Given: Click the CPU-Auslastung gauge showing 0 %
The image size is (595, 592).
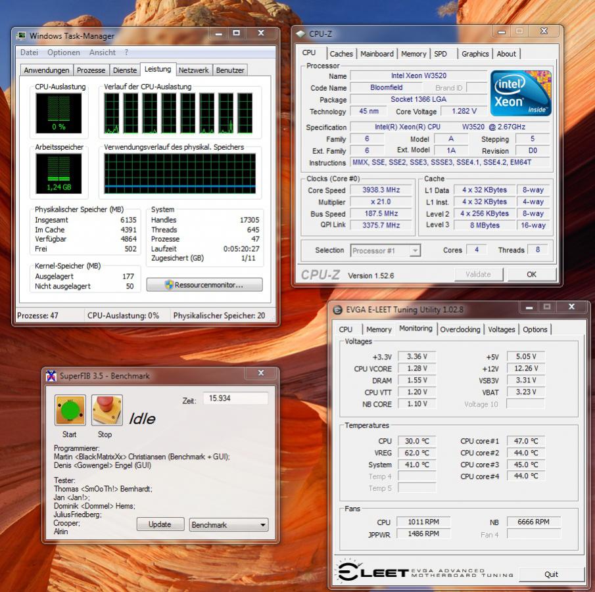Looking at the screenshot, I should [x=59, y=113].
